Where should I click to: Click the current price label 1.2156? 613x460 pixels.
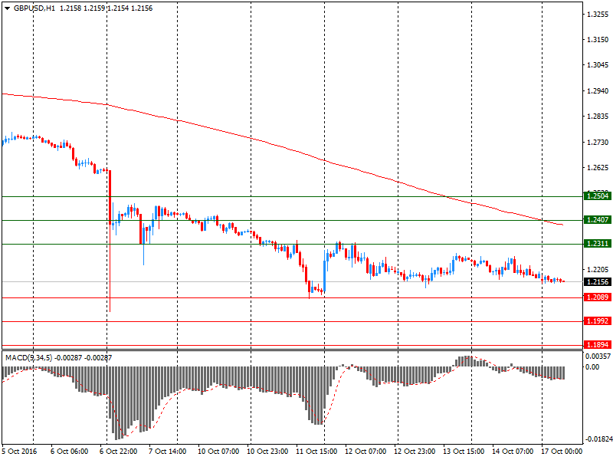point(598,281)
